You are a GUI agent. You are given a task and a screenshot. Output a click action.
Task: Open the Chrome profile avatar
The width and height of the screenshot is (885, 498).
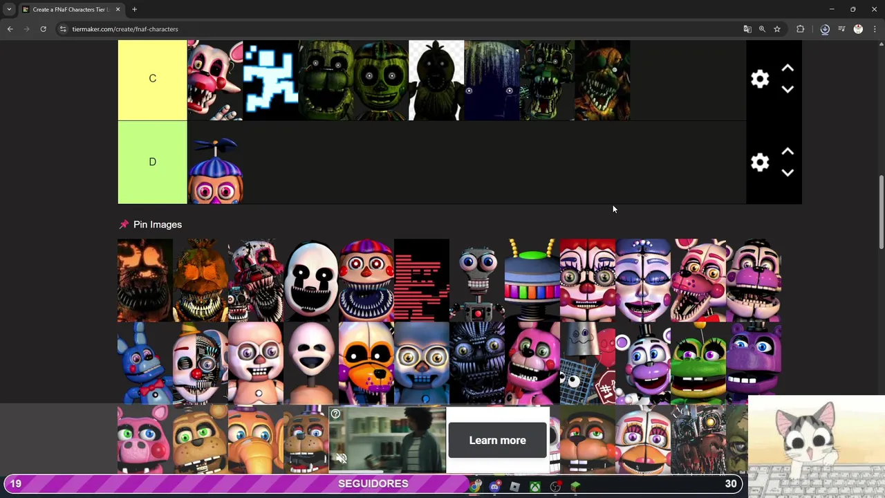pyautogui.click(x=858, y=29)
